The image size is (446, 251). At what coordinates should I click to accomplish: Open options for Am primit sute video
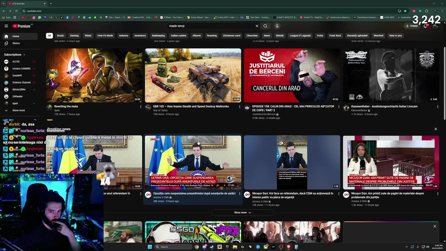(438, 194)
